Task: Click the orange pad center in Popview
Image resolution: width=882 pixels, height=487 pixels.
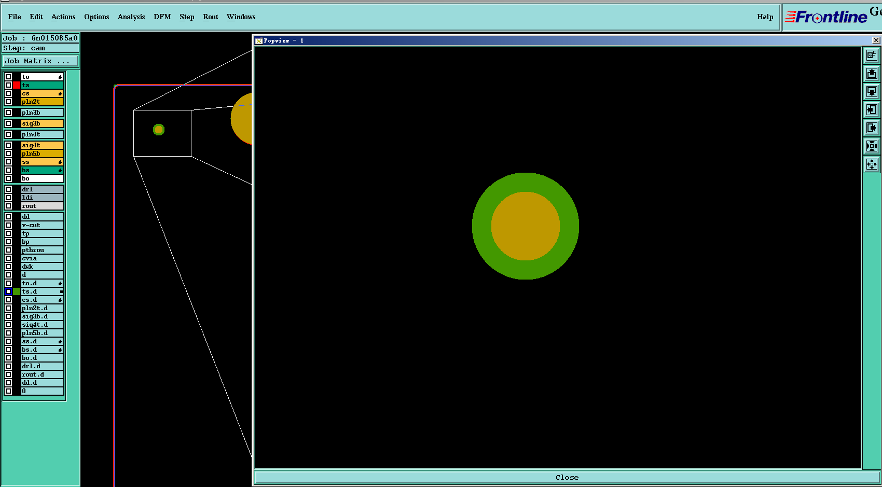Action: (526, 226)
